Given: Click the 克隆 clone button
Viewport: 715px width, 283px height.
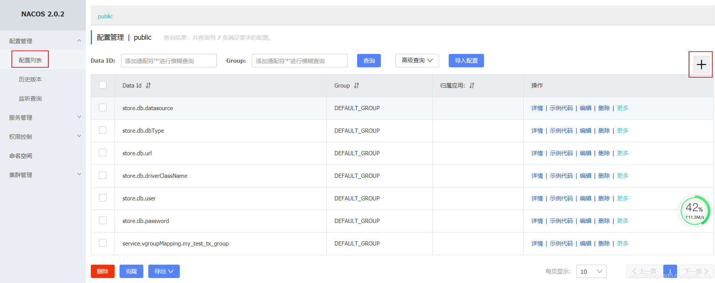Looking at the screenshot, I should click(131, 271).
